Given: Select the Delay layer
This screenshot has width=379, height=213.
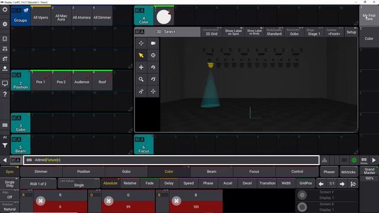Looking at the screenshot, I should point(169,183).
